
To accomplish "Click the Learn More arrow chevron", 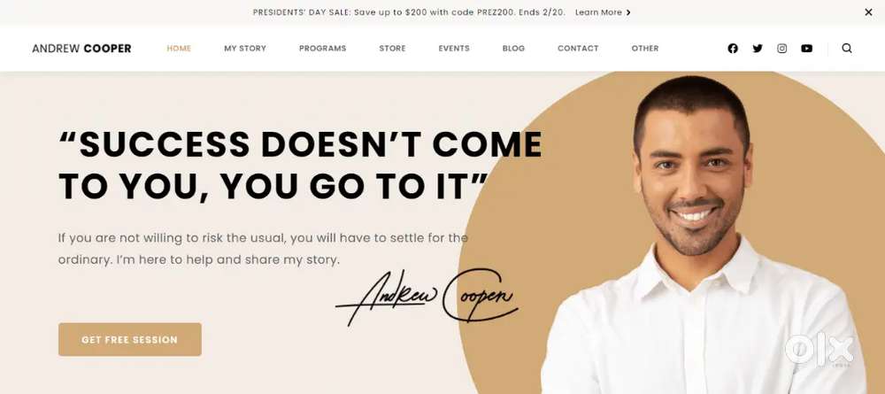I will pyautogui.click(x=628, y=12).
